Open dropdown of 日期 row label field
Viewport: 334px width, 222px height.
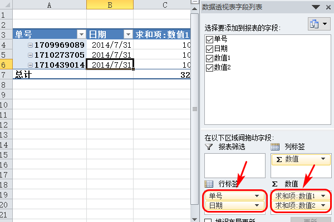coord(257,205)
